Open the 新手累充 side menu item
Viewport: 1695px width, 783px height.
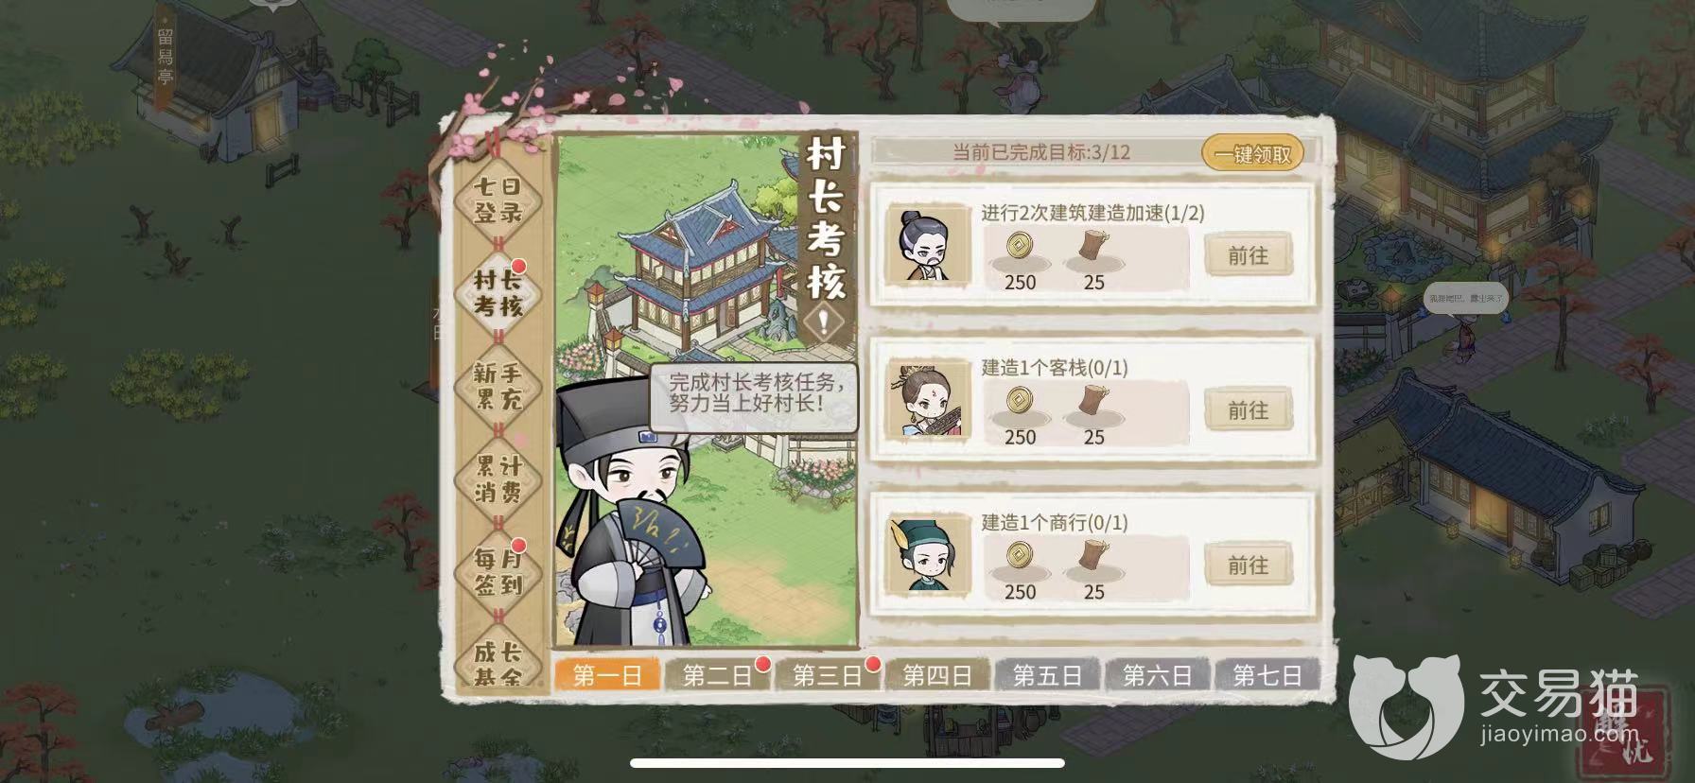click(x=498, y=386)
